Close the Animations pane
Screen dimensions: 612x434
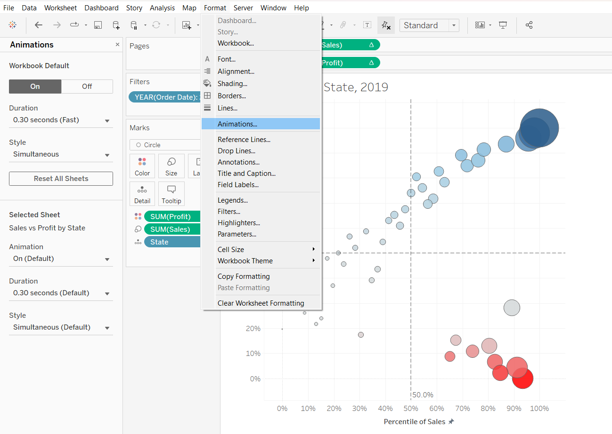[117, 44]
